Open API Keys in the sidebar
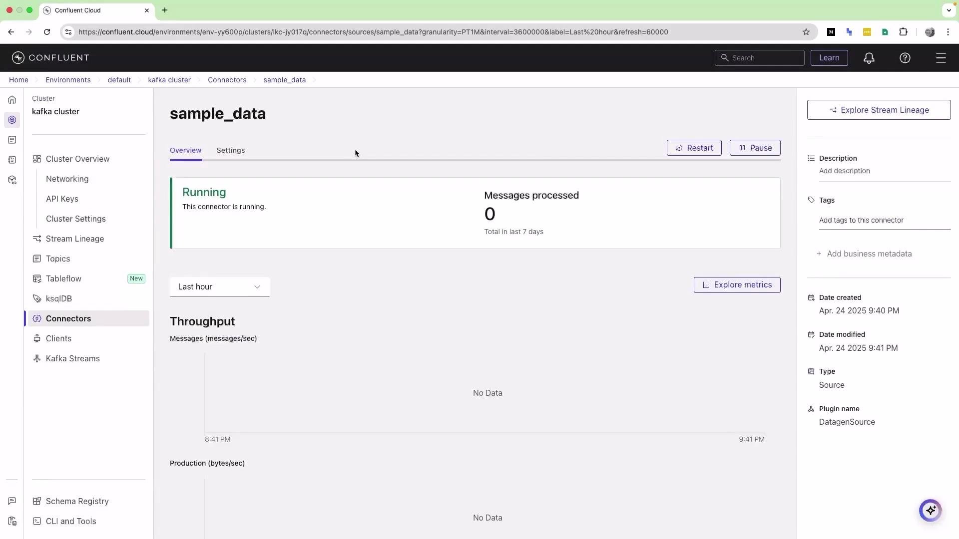 62,199
